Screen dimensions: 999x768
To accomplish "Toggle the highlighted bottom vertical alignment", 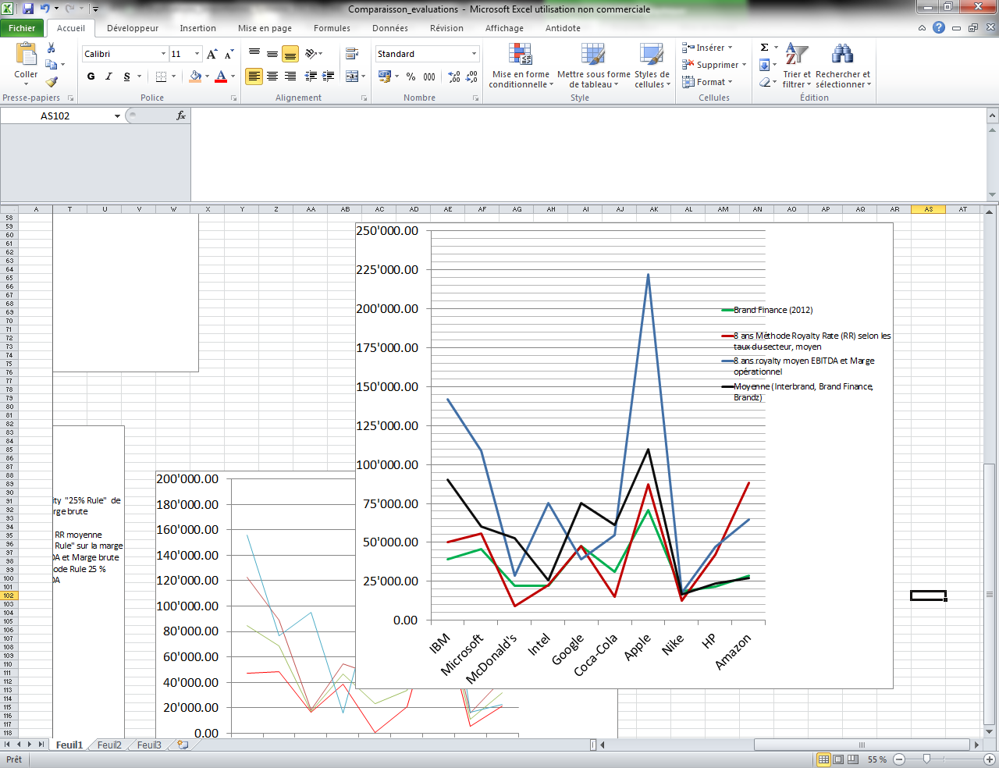I will tap(290, 54).
